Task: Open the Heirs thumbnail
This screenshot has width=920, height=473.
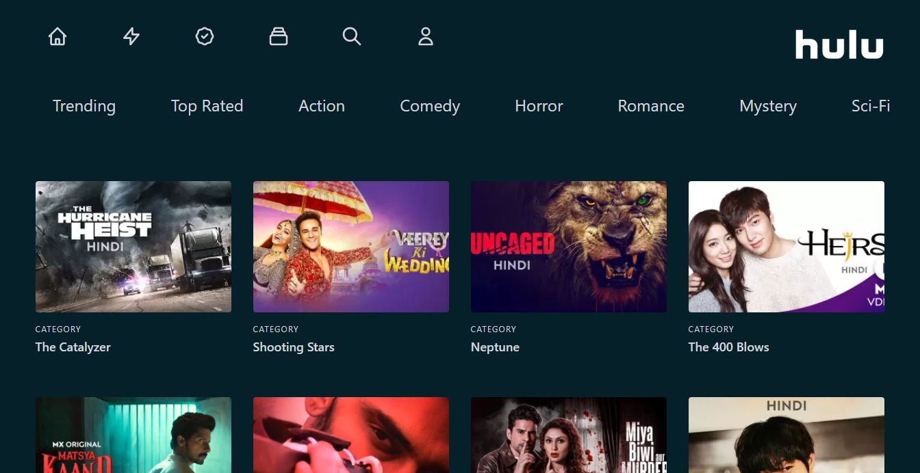Action: point(787,247)
